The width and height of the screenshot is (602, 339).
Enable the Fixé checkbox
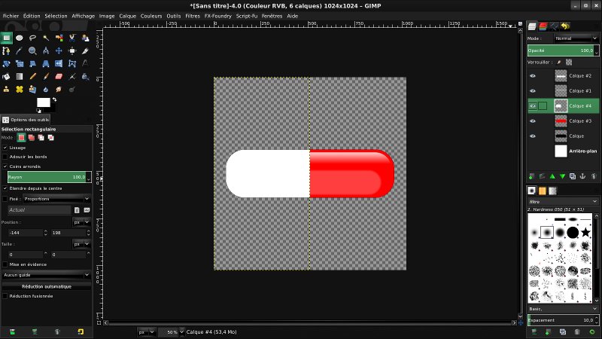tap(5, 199)
